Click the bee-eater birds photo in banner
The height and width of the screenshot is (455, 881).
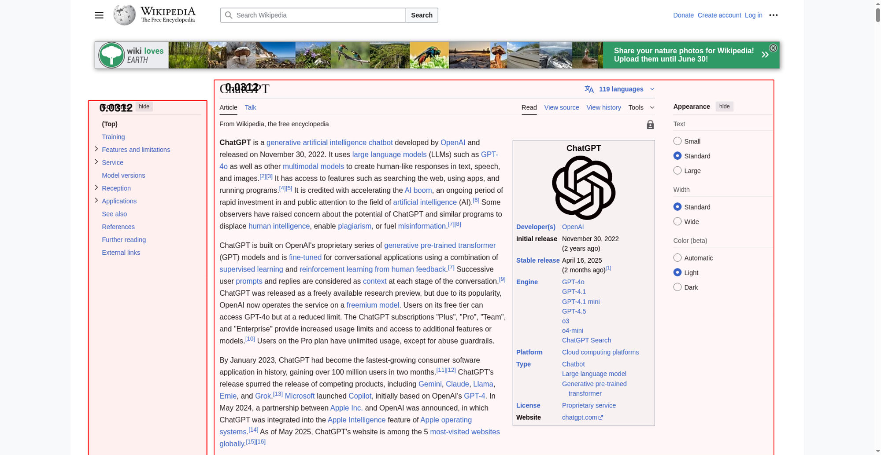[350, 55]
